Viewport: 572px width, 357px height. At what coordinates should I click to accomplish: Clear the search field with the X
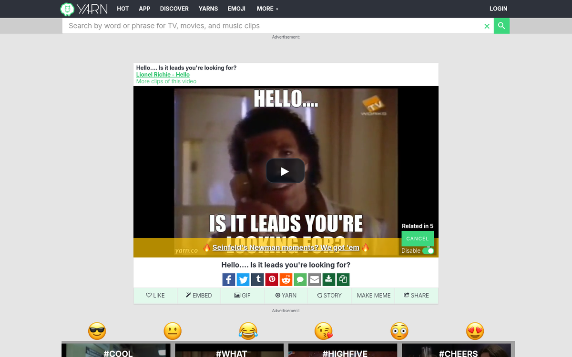pos(487,26)
